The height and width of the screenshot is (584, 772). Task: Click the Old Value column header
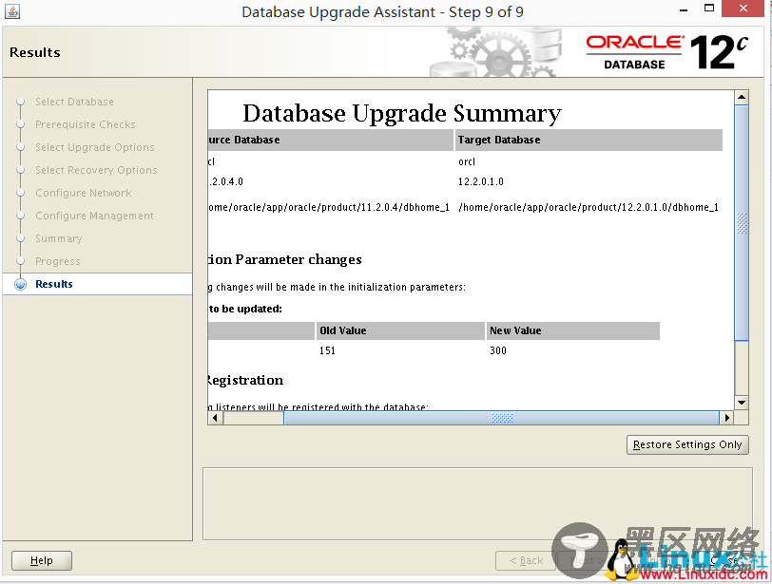click(399, 330)
